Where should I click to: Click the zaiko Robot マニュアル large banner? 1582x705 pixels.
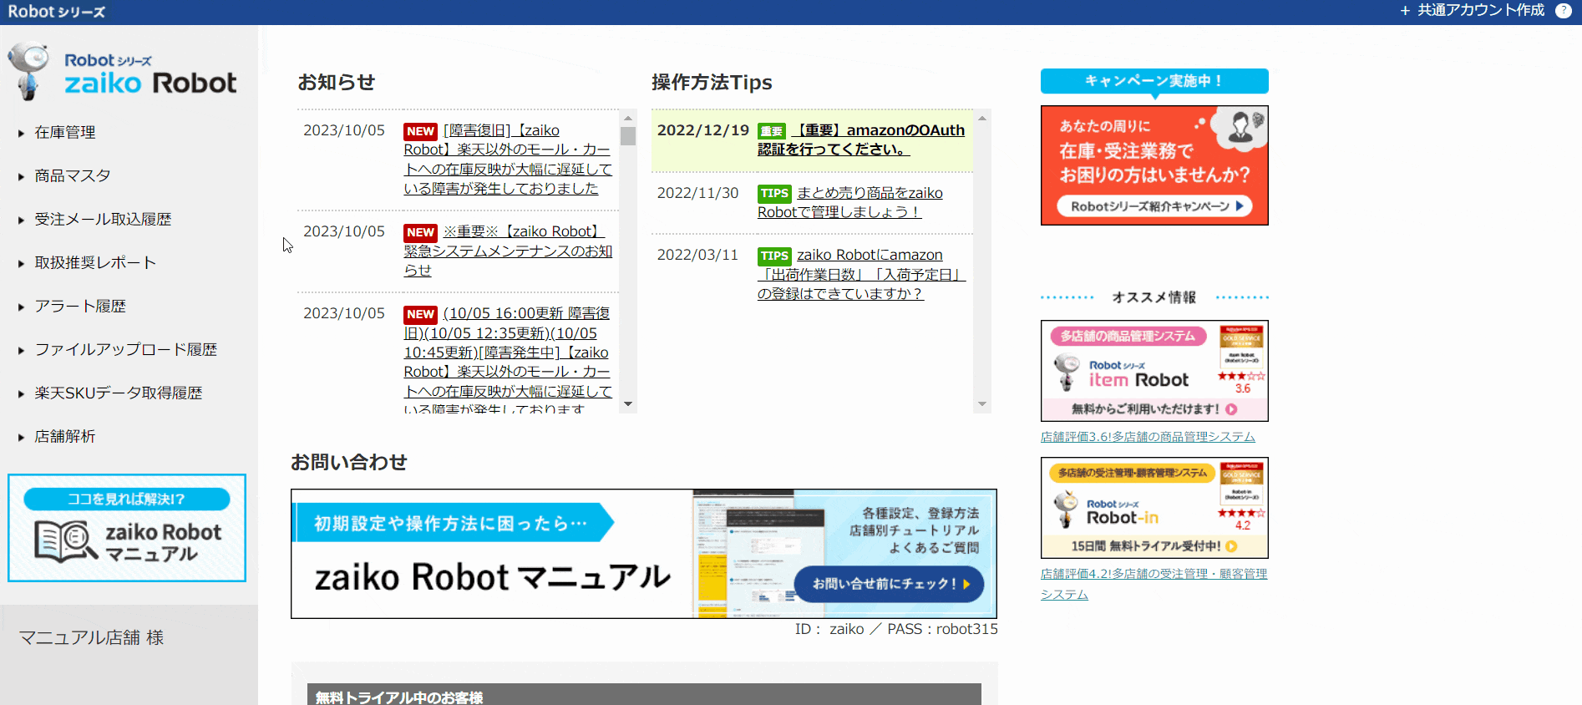[644, 554]
